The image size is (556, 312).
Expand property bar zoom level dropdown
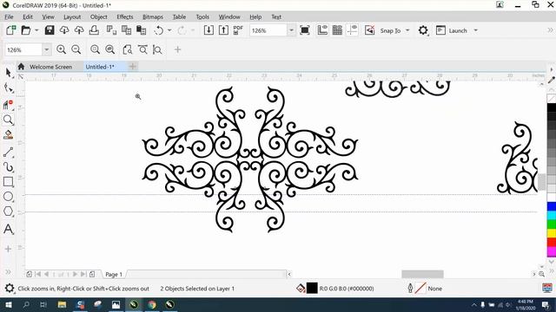tap(46, 50)
